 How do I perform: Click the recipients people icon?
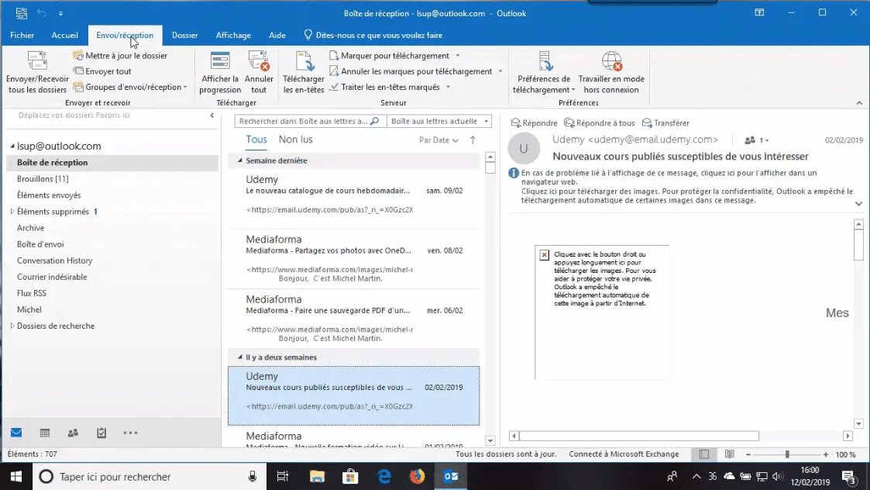click(750, 140)
